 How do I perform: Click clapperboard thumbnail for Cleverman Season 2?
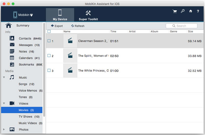point(70,41)
